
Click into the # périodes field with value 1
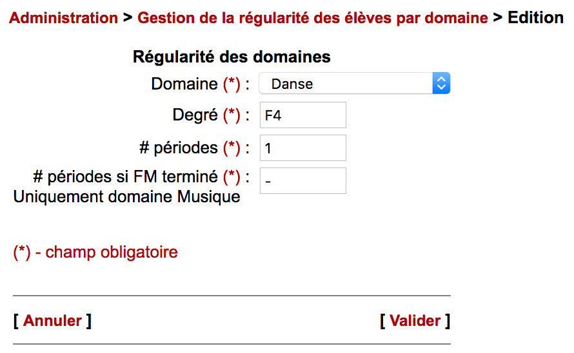tap(302, 148)
